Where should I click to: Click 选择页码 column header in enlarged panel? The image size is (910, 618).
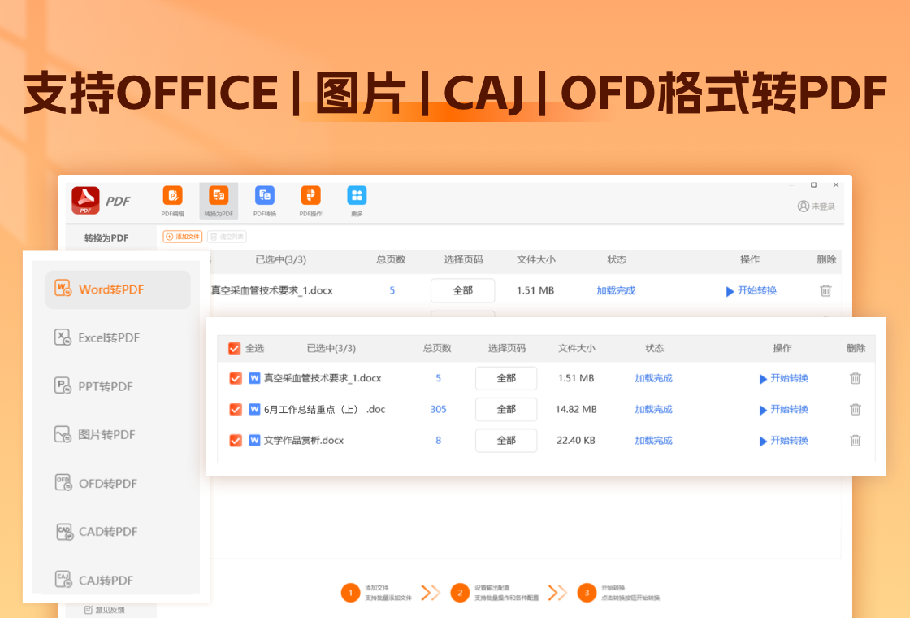tap(507, 349)
